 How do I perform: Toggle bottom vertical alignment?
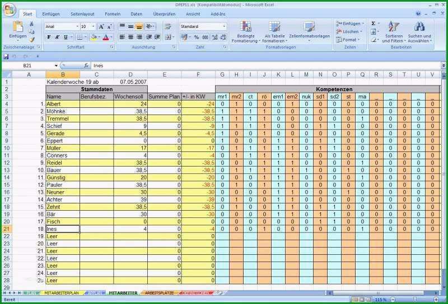click(x=139, y=26)
